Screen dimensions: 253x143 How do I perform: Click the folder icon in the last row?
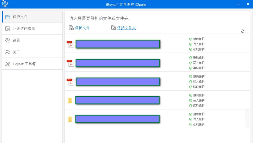point(70,119)
